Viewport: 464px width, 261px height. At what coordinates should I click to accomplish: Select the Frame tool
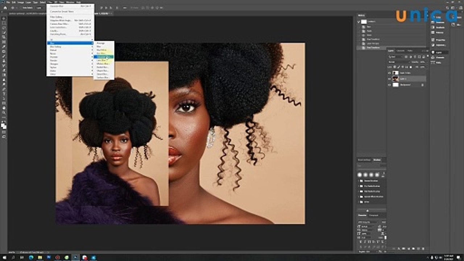4,42
